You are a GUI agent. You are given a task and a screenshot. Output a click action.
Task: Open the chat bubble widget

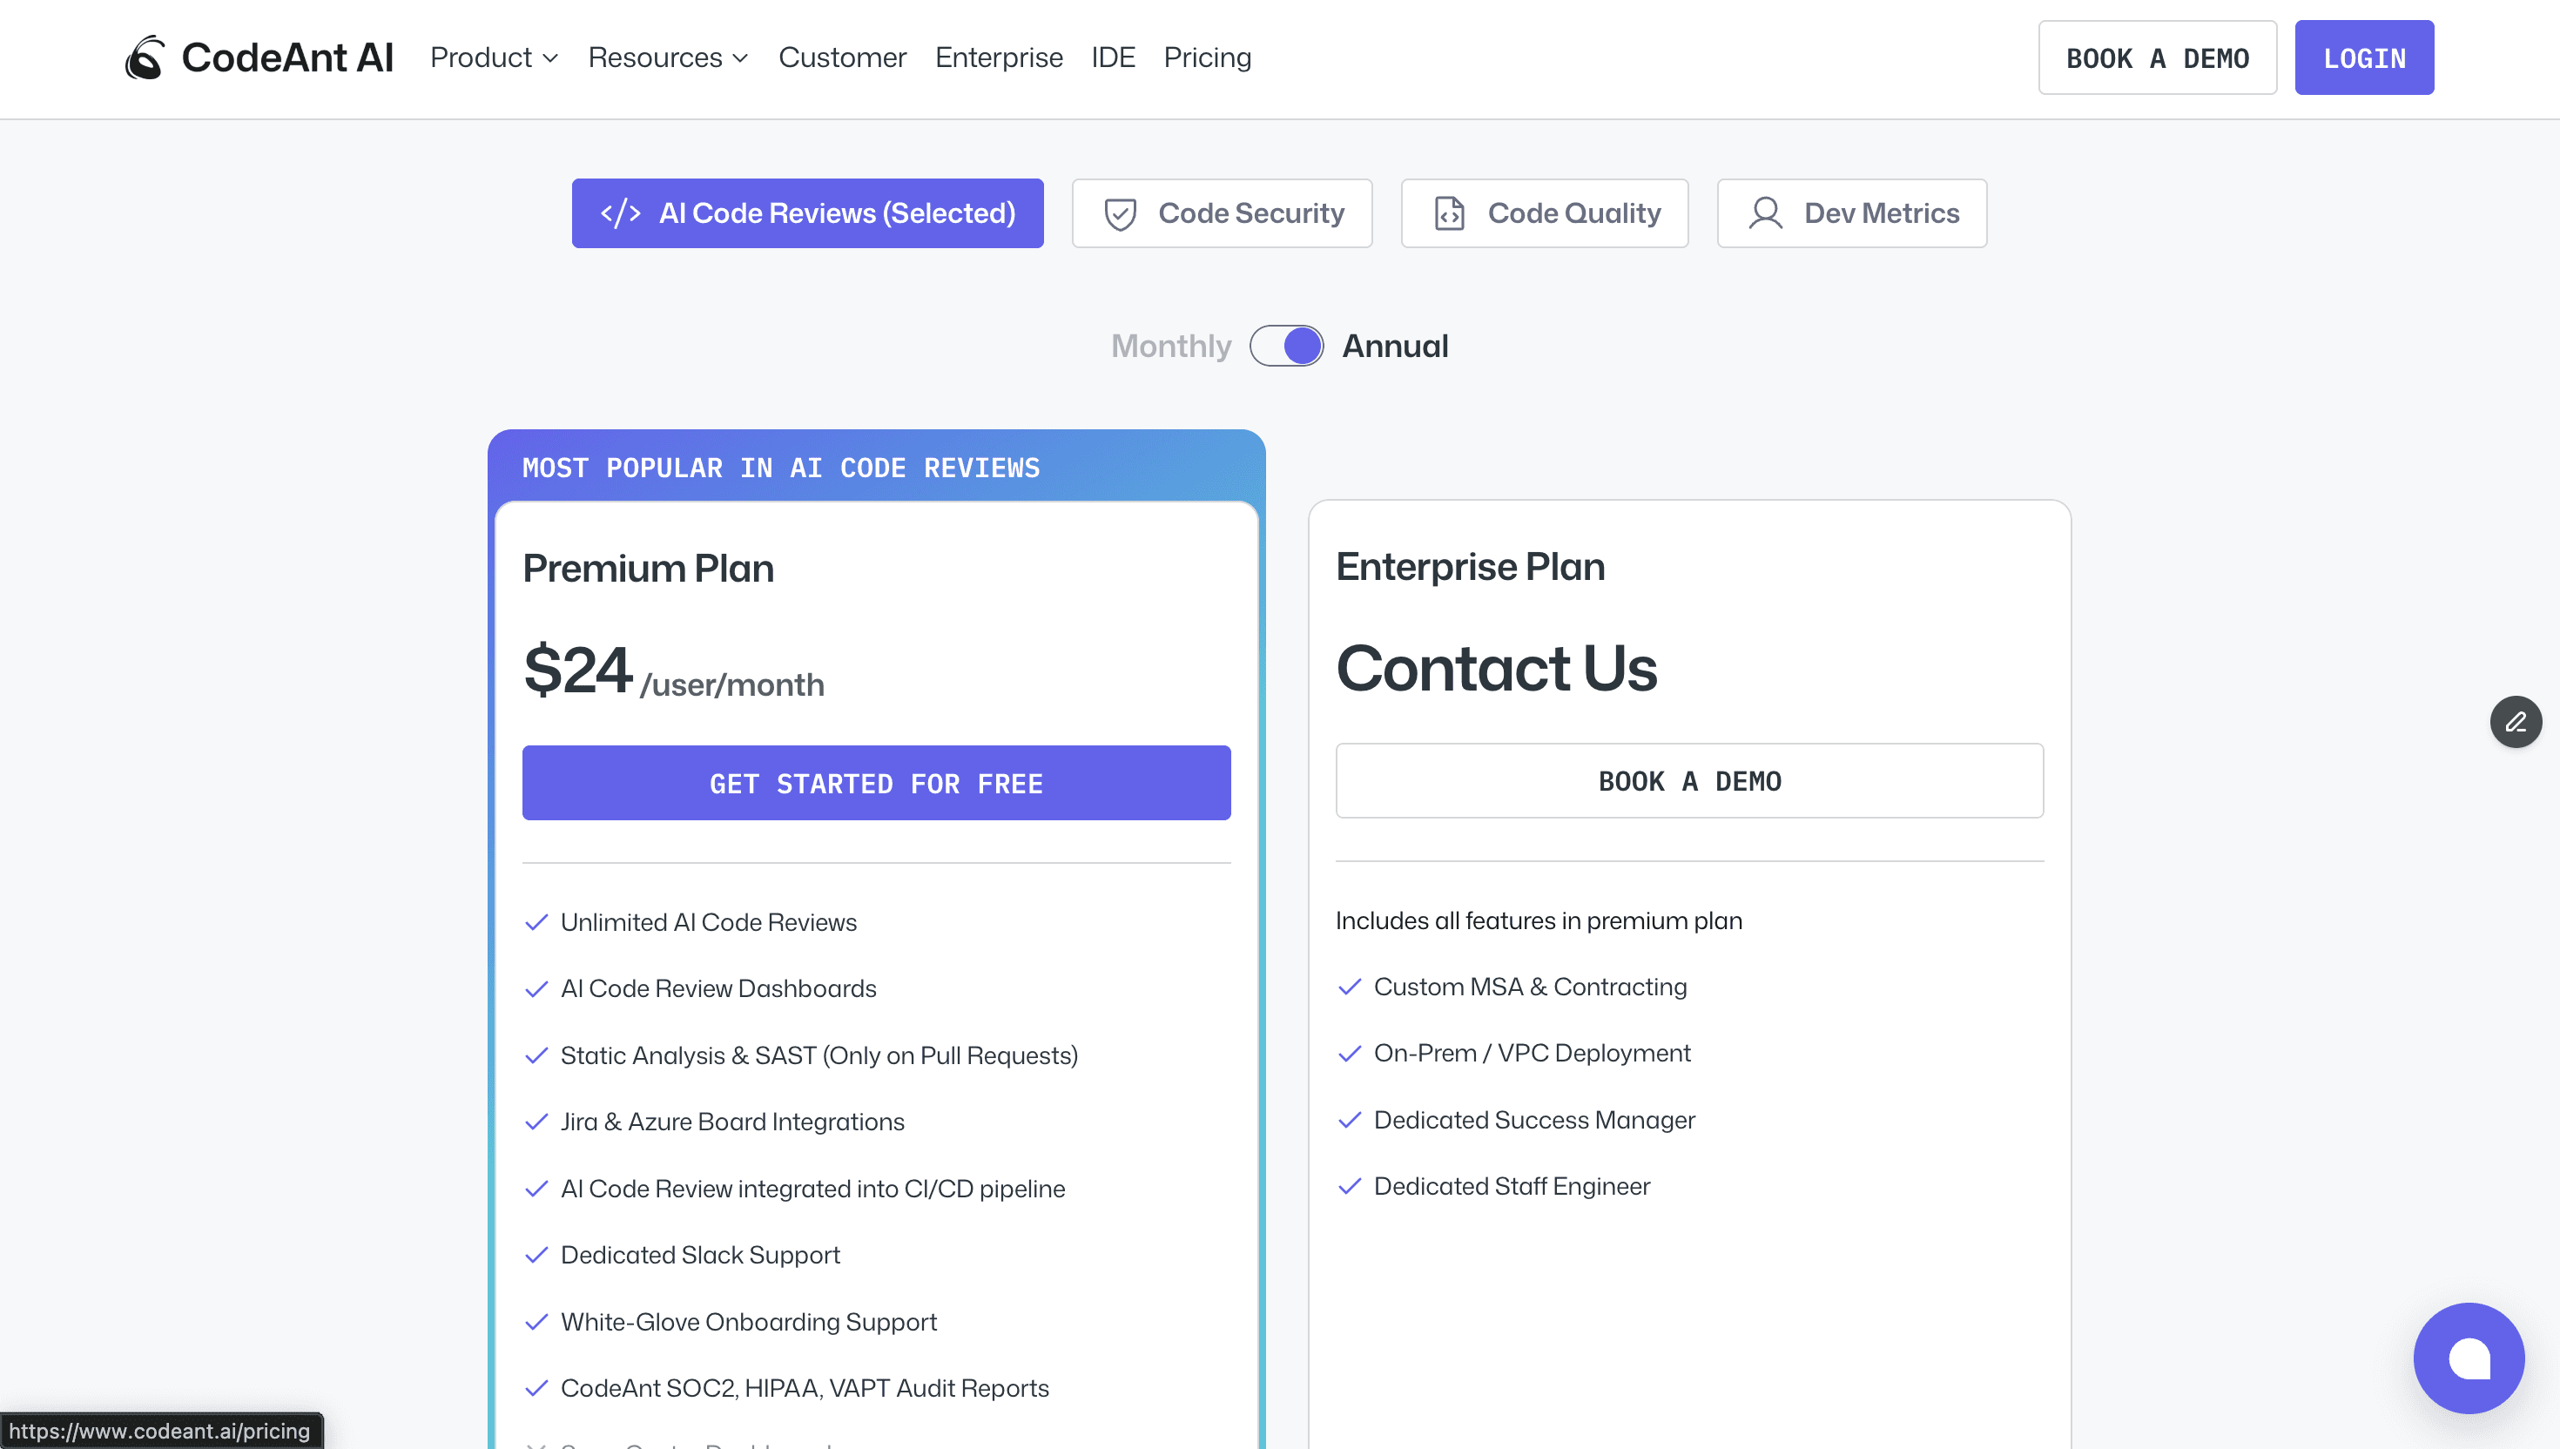(x=2469, y=1358)
